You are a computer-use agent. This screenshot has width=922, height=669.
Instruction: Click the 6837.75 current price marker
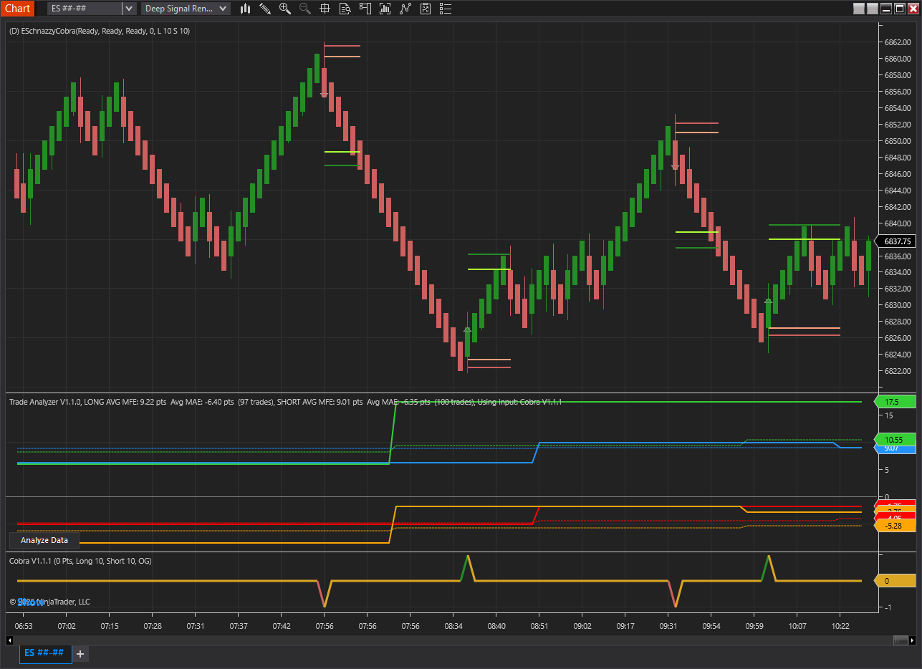(897, 241)
